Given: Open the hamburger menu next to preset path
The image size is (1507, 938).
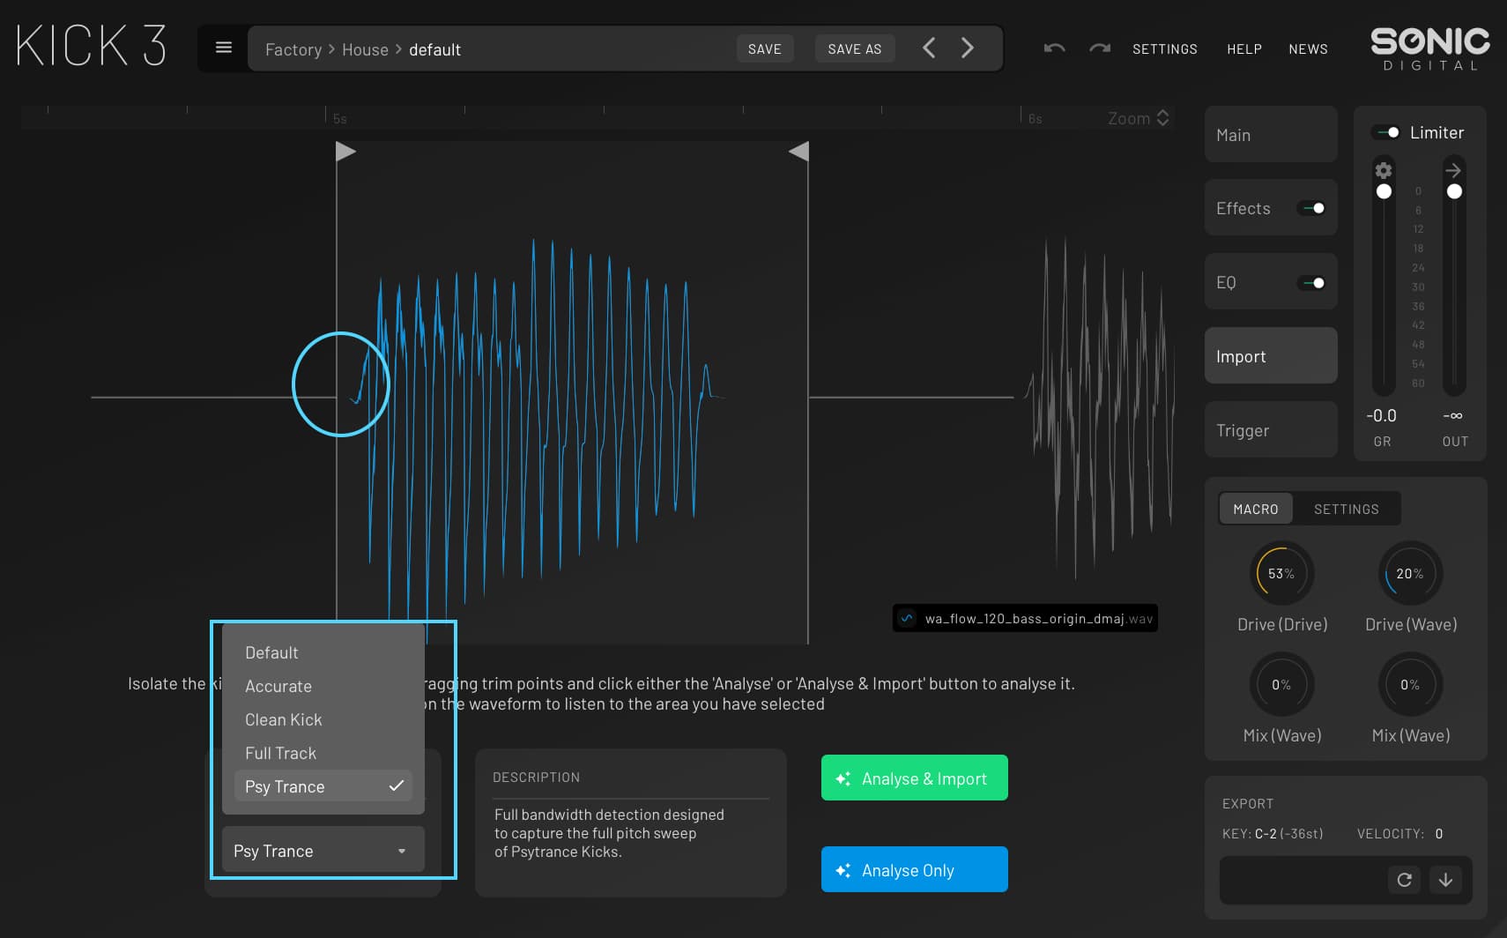Looking at the screenshot, I should [224, 48].
